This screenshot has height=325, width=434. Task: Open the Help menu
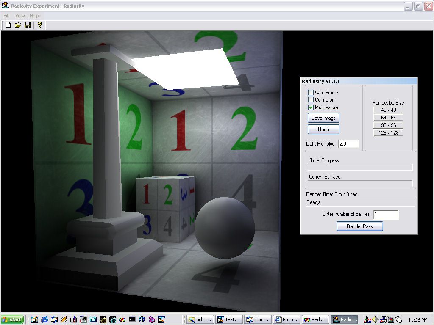click(x=34, y=16)
